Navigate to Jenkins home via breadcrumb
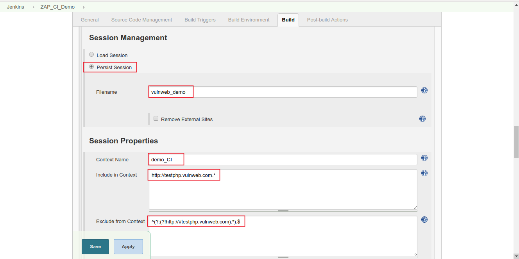 [15, 7]
